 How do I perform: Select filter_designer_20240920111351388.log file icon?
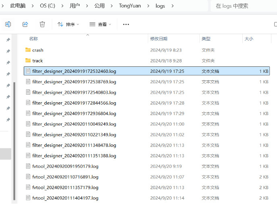(28, 156)
